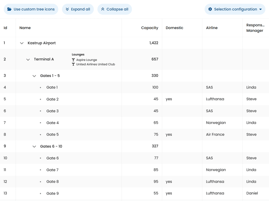Select the Gate 8 tree item
The width and height of the screenshot is (269, 201).
pos(53,182)
